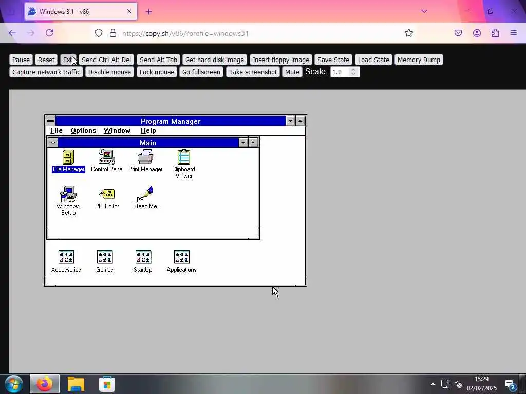Open Main window control menu box
The width and height of the screenshot is (526, 394).
point(53,143)
